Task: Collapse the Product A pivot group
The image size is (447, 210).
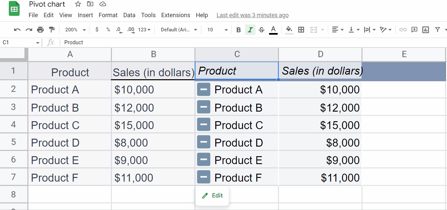Action: coord(204,89)
